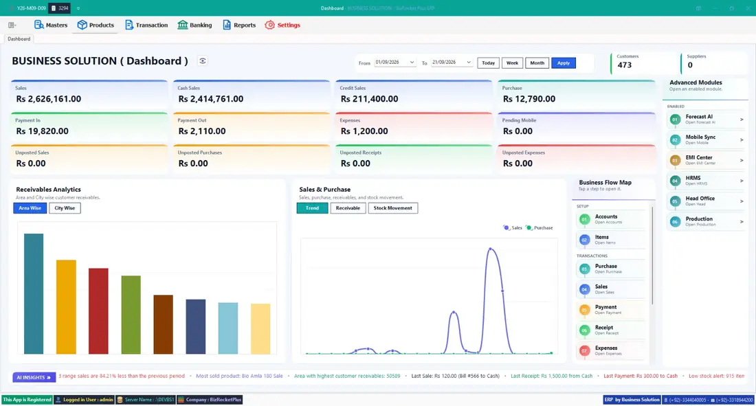Toggle the eye icon beside Dashboard title
The height and width of the screenshot is (406, 756).
pos(203,61)
